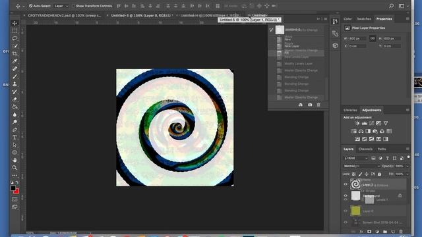The height and width of the screenshot is (237, 422).
Task: Click the background red color swatch
Action: click(x=16, y=192)
